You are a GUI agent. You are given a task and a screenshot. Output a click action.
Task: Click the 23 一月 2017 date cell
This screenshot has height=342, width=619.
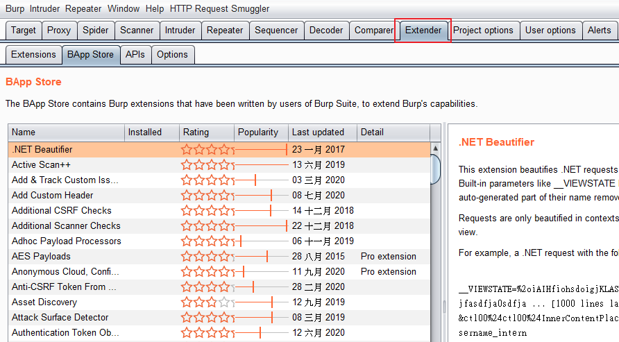point(319,150)
